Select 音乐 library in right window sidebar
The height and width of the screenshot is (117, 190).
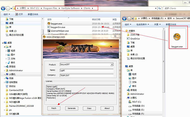coord(132,86)
